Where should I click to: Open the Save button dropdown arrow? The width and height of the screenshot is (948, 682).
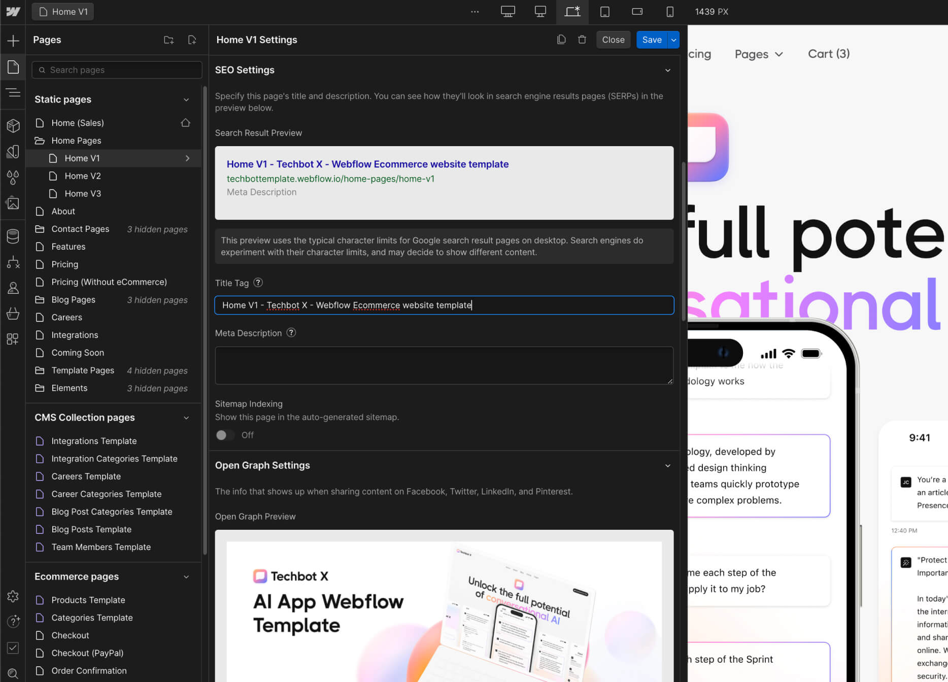click(x=673, y=40)
